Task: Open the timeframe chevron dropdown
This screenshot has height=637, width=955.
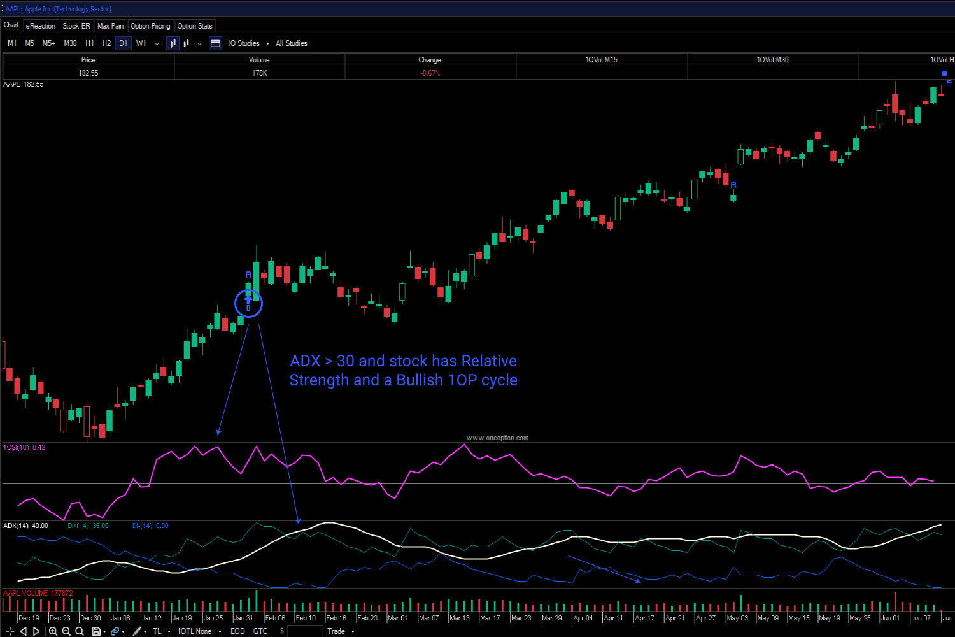Action: point(157,43)
